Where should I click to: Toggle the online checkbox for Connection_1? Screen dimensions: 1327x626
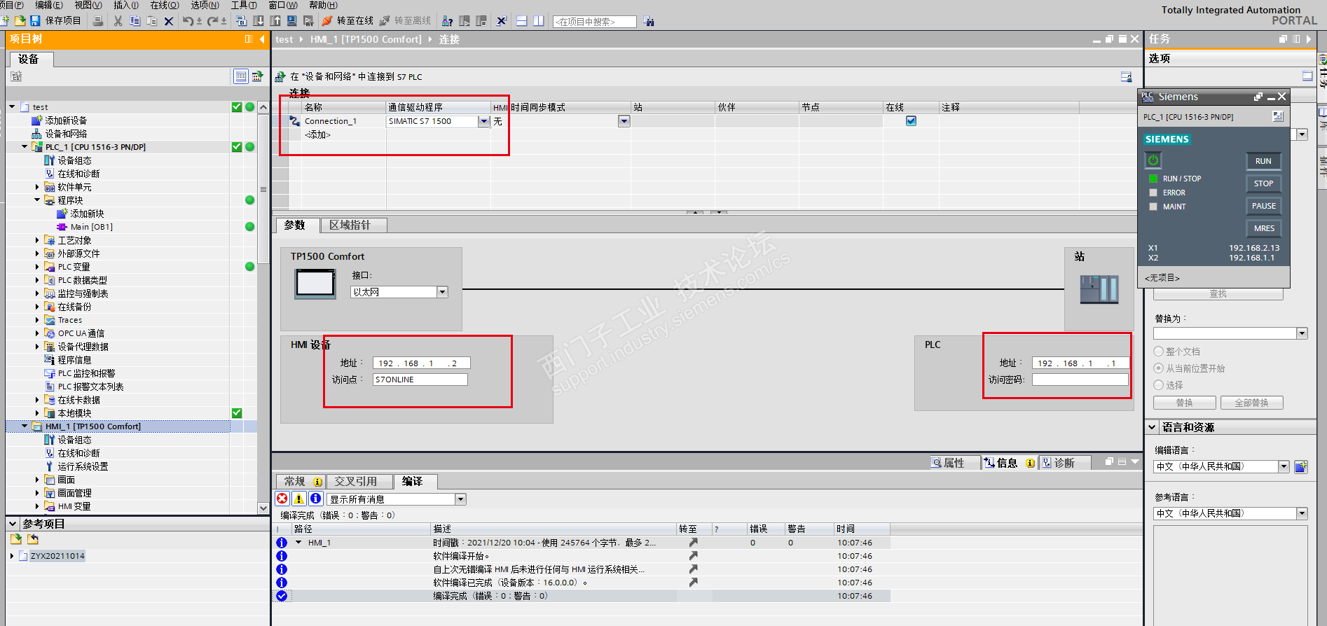[x=911, y=121]
